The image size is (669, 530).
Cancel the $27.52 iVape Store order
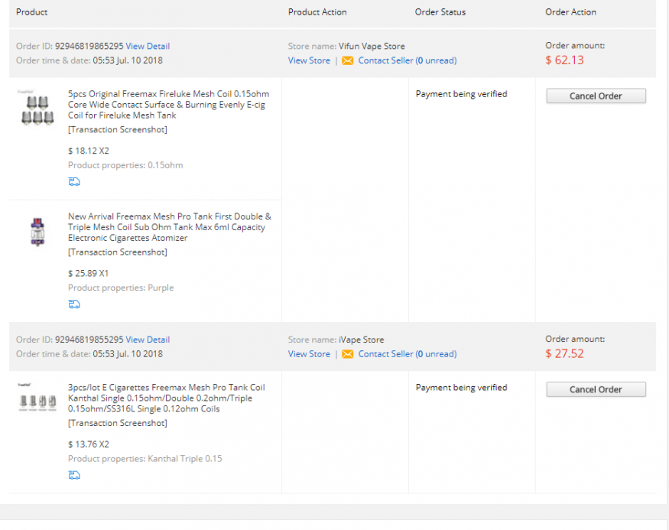[596, 390]
